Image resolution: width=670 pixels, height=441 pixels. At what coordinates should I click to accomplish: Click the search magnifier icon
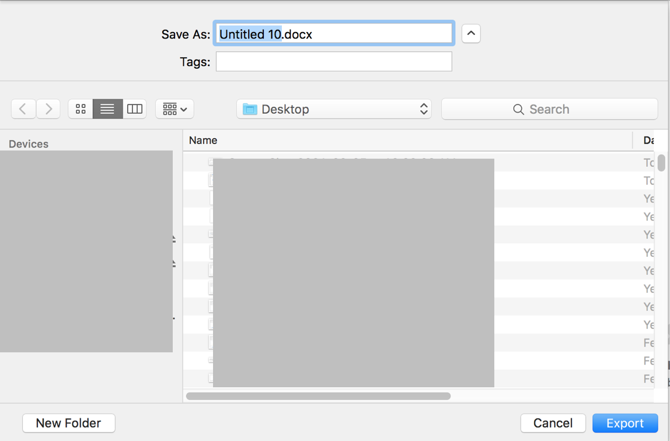pyautogui.click(x=518, y=109)
